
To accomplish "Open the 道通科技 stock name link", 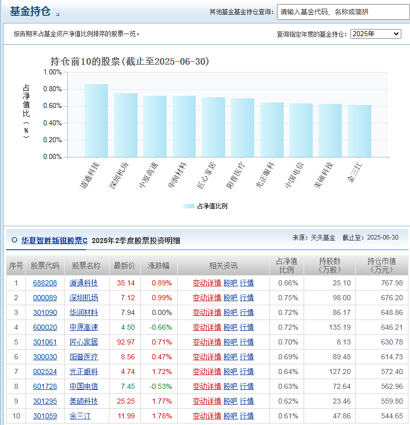I will coord(84,283).
